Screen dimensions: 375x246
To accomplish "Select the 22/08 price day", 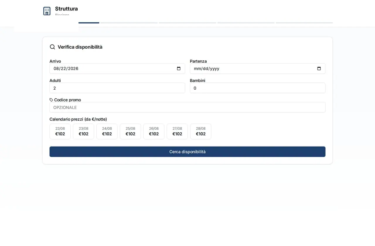I will pos(60,131).
